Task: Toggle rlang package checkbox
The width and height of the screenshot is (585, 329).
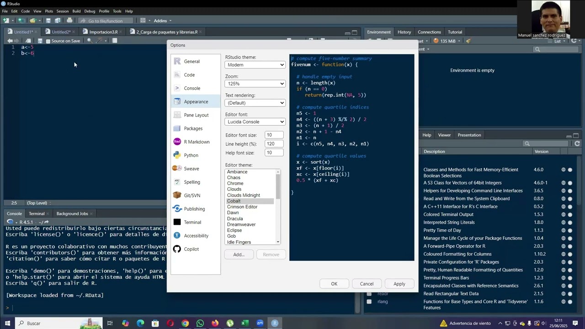Action: pos(369,302)
